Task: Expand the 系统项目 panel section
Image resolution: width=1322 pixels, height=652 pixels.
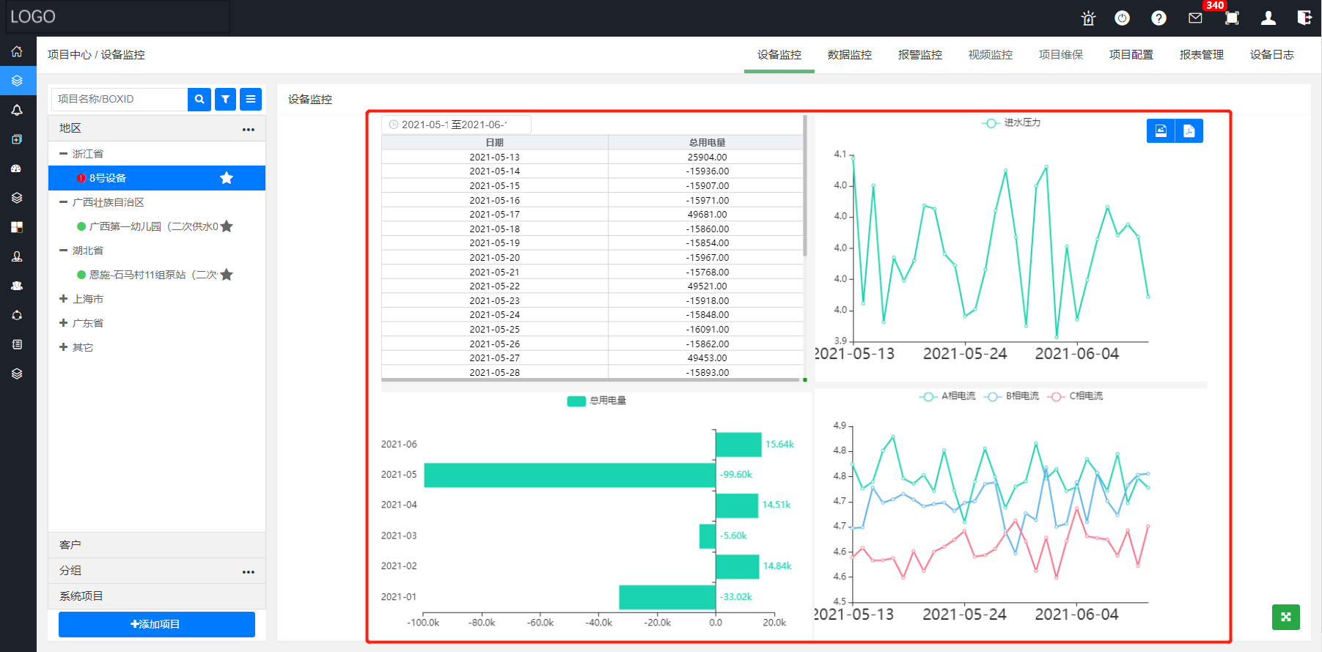Action: (x=157, y=596)
